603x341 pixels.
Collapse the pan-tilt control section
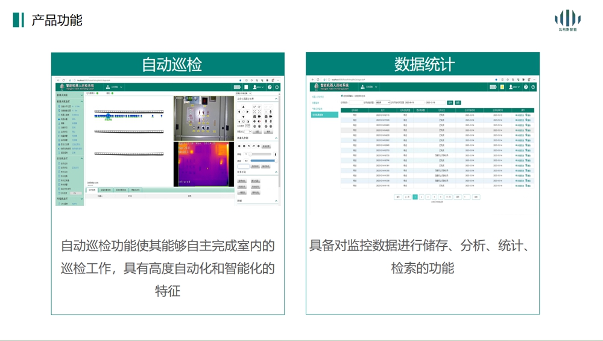point(277,98)
